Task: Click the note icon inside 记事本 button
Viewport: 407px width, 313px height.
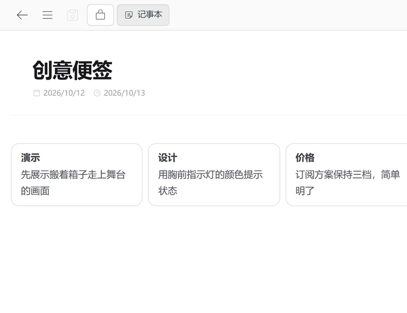Action: point(129,15)
